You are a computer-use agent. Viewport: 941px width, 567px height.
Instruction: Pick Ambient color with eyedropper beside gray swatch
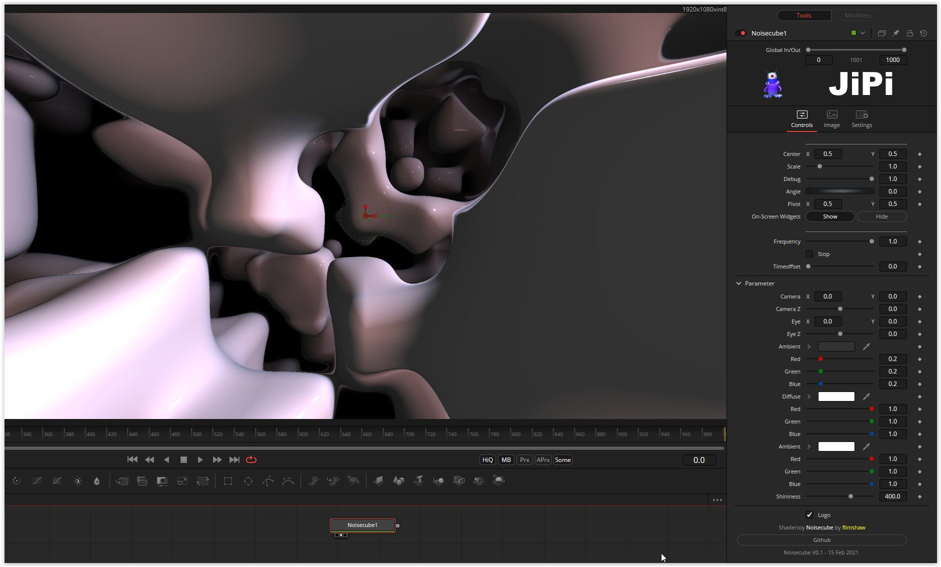tap(866, 346)
